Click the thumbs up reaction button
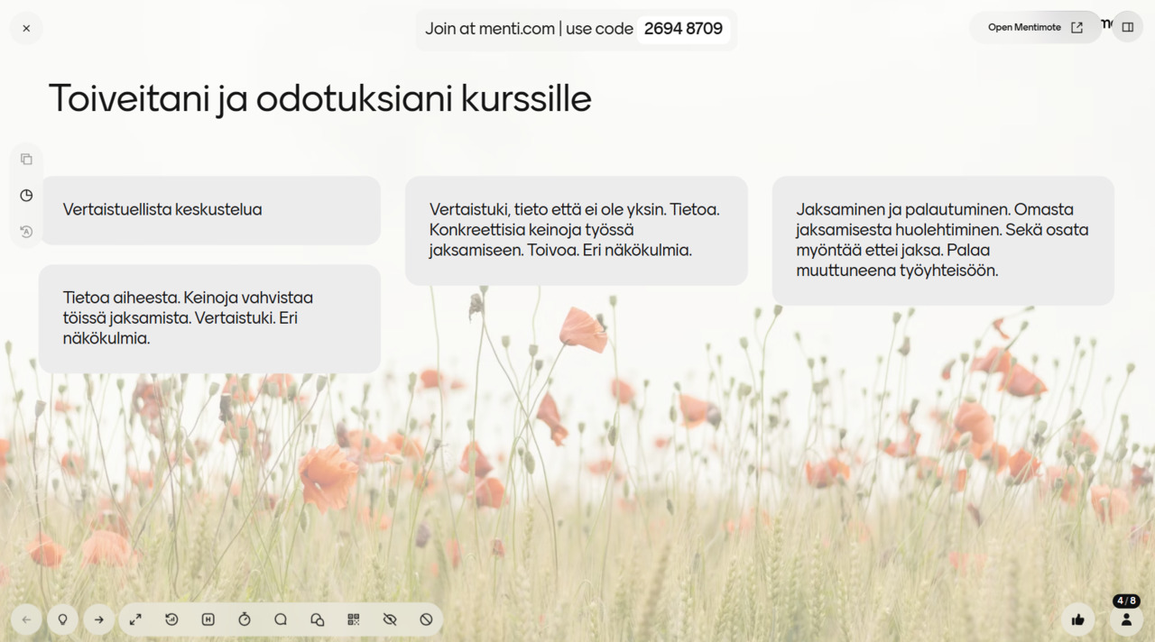The image size is (1155, 642). pos(1077,619)
